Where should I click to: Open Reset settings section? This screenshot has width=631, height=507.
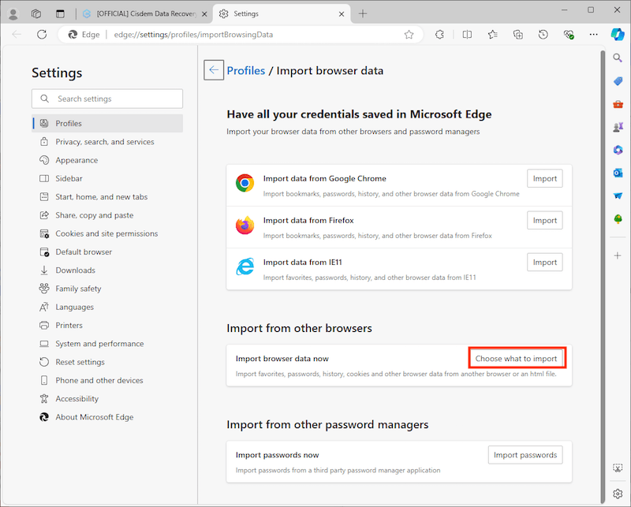tap(107, 362)
